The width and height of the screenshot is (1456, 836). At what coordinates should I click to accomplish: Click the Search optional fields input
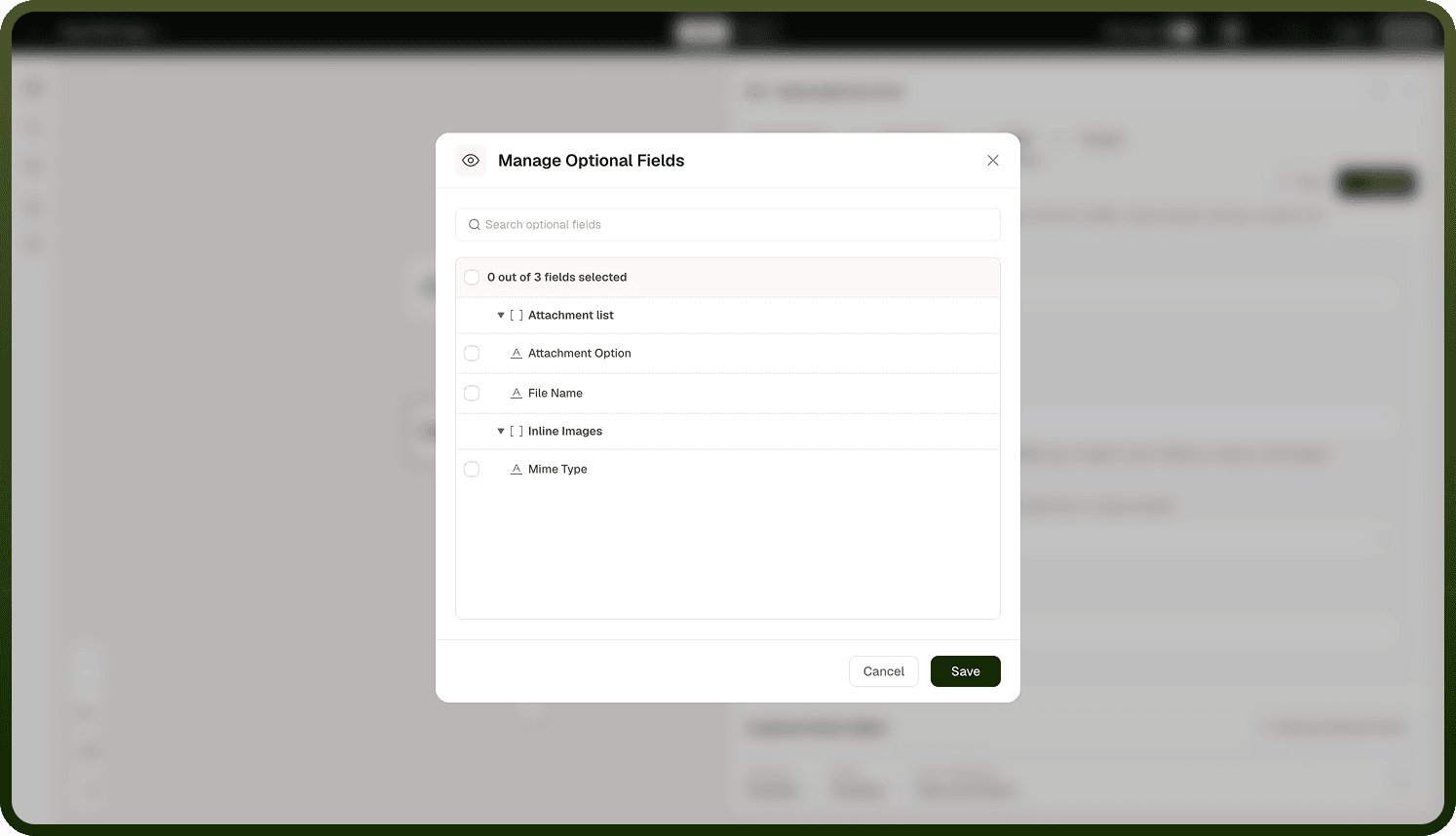pyautogui.click(x=727, y=224)
